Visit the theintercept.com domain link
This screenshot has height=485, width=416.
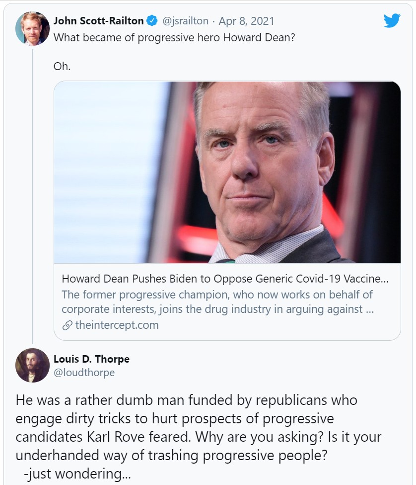point(117,325)
